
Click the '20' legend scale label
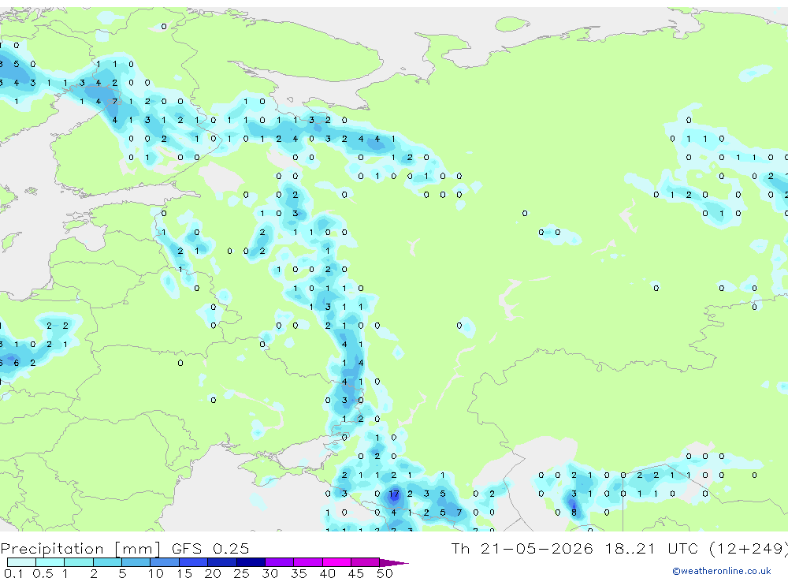pyautogui.click(x=213, y=573)
